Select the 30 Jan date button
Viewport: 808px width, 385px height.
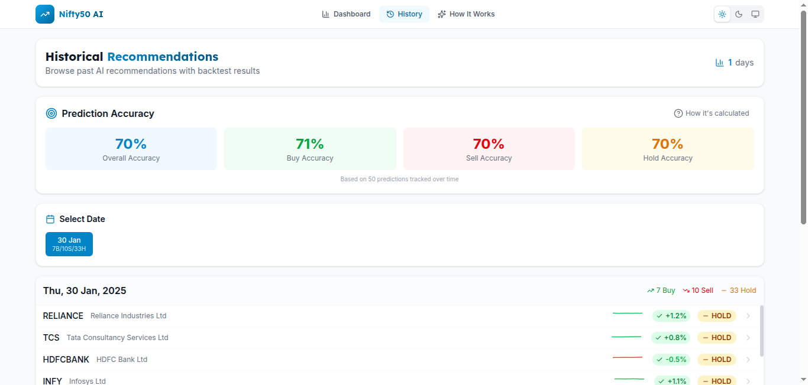point(69,244)
